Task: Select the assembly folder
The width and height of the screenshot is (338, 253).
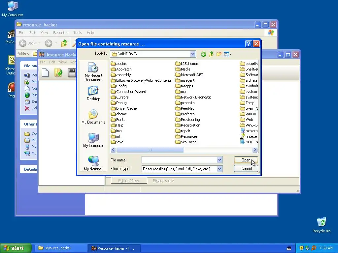Action: (121, 75)
